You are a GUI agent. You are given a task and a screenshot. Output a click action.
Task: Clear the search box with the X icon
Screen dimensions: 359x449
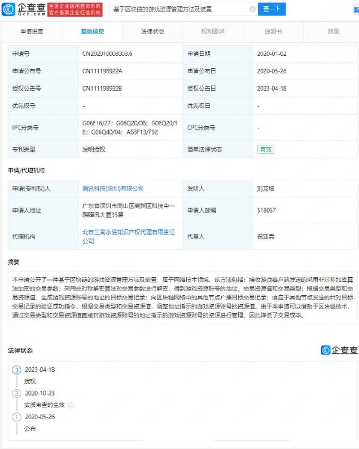(x=253, y=9)
